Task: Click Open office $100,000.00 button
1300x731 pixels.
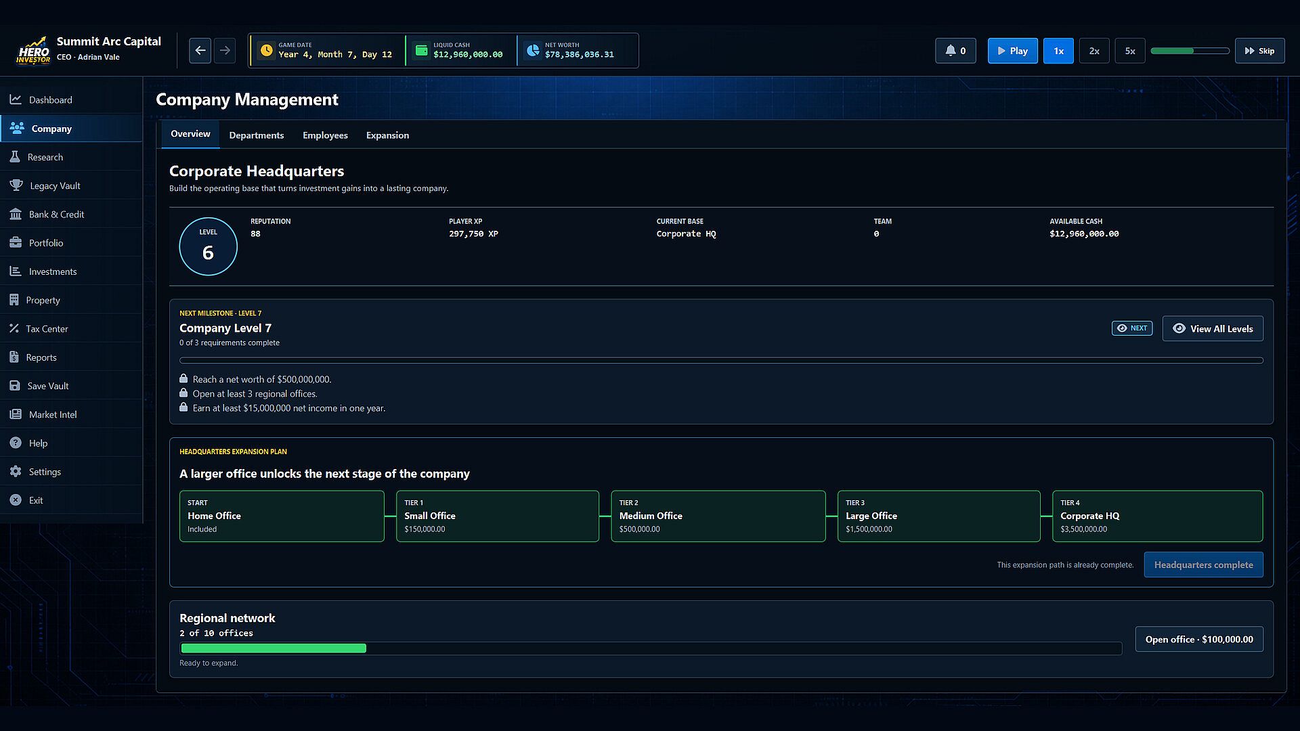Action: [x=1199, y=639]
